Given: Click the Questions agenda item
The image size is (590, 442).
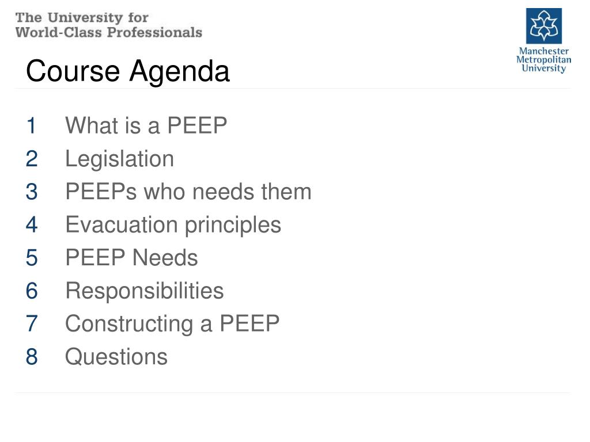Looking at the screenshot, I should pos(116,357).
